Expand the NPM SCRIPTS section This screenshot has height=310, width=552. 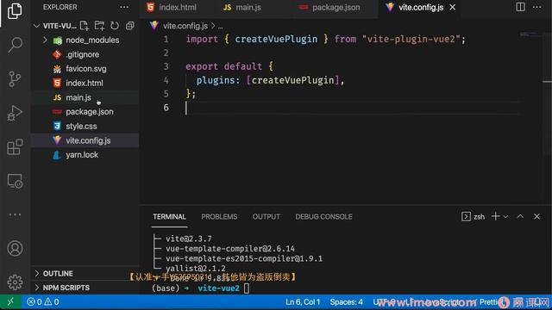point(85,288)
